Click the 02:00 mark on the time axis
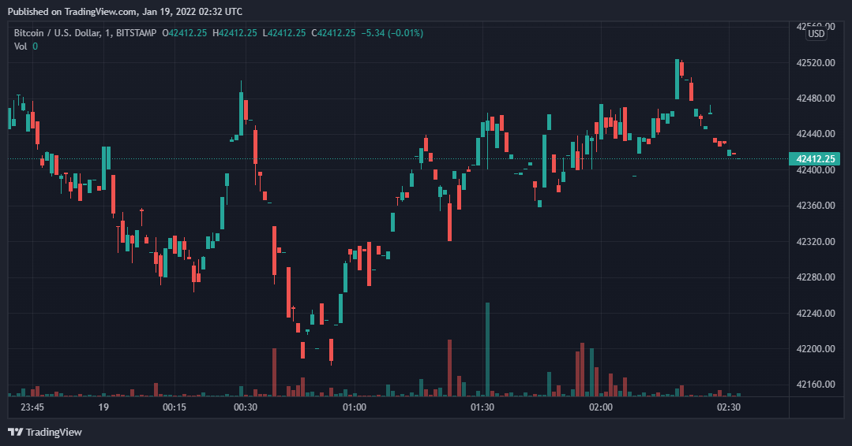The width and height of the screenshot is (852, 446). coord(601,407)
